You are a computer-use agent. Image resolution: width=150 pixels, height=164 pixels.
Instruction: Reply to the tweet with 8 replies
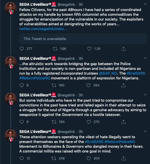click(x=22, y=122)
